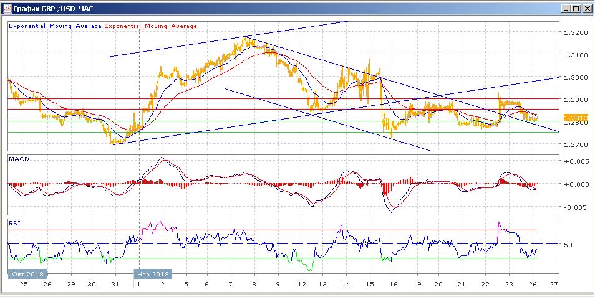Viewport: 595px width, 297px height.
Task: Click date label 12 on time axis
Action: [x=302, y=284]
